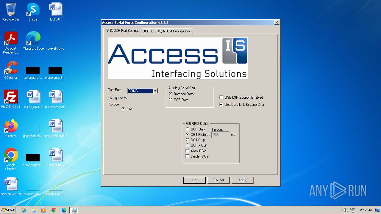
Task: Launch Microsoft Edge desktop shortcut
Action: tap(33, 41)
